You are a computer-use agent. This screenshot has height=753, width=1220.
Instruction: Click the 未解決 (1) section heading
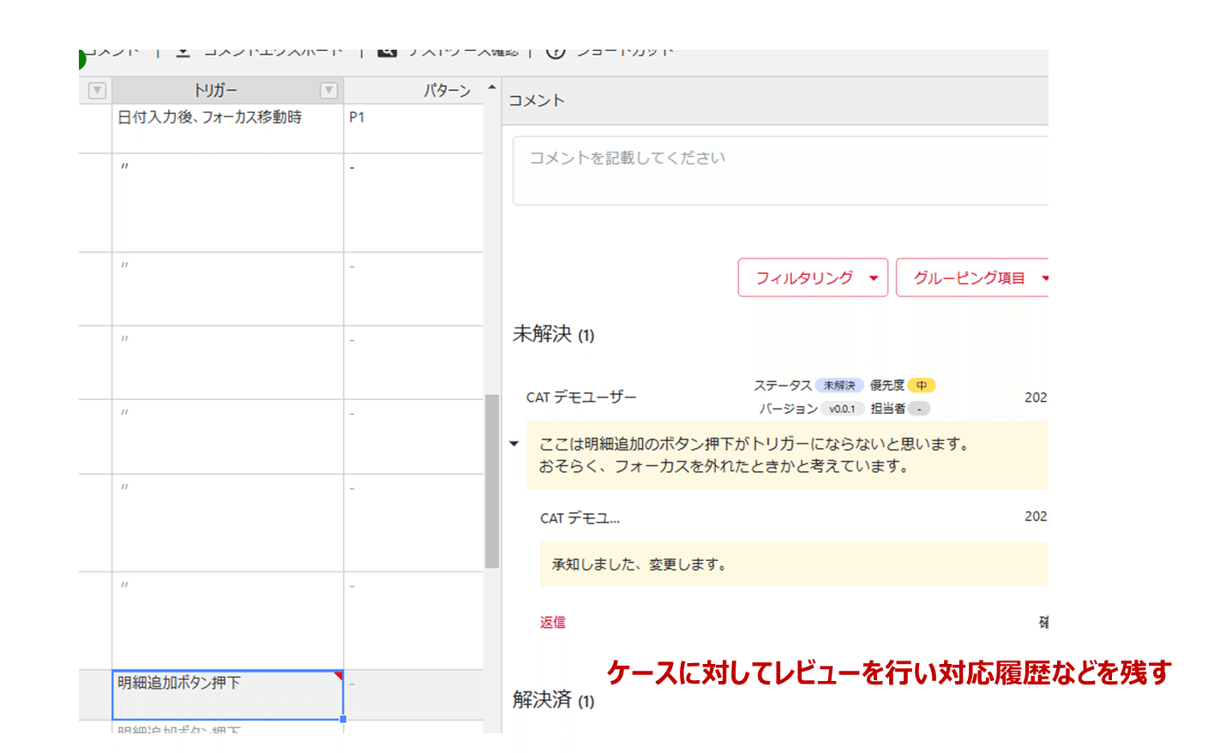(554, 334)
